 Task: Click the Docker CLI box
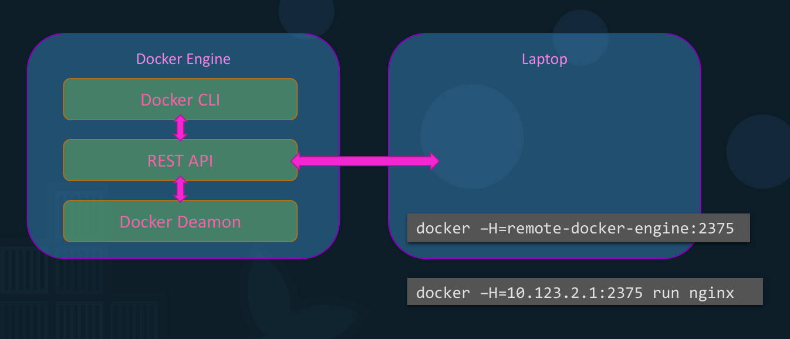pyautogui.click(x=180, y=99)
